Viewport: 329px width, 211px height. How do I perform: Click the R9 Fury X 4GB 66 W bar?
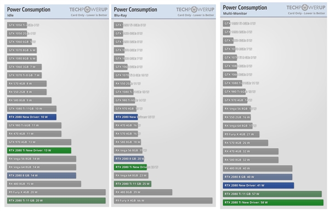coord(163,201)
